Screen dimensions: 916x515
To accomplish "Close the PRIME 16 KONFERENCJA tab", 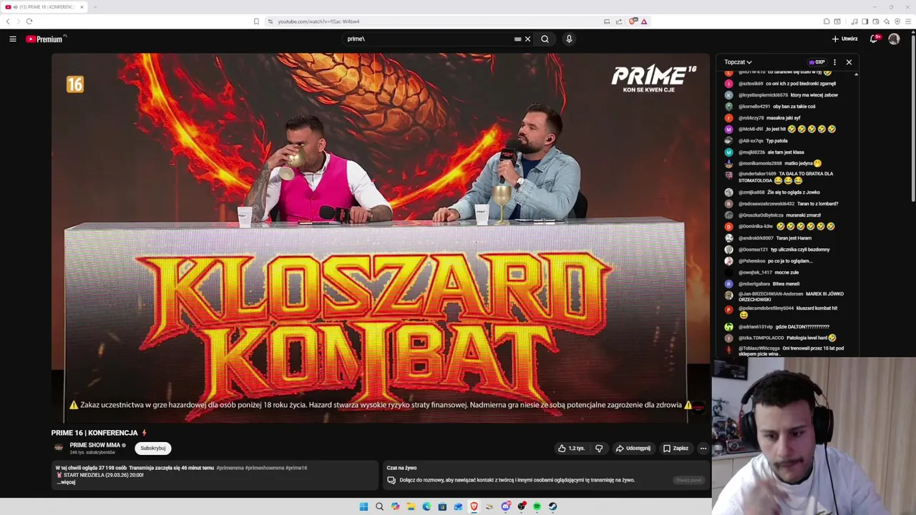I will click(82, 7).
